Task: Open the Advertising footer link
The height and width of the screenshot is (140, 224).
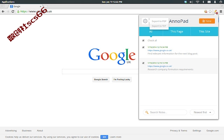Action: (x=11, y=131)
